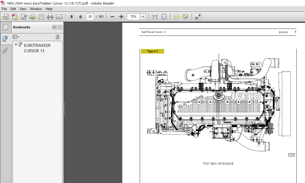This screenshot has width=305, height=183.
Task: Click the total page count 981
Action: pos(101,17)
